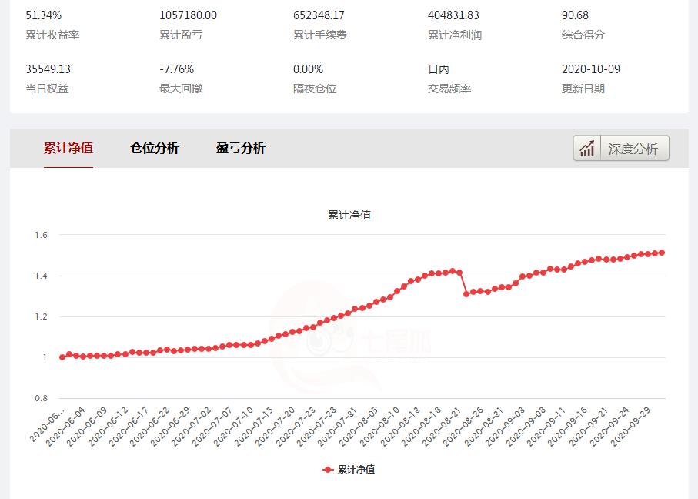The height and width of the screenshot is (499, 698).
Task: Click the 累计盈亏 label
Action: (181, 35)
